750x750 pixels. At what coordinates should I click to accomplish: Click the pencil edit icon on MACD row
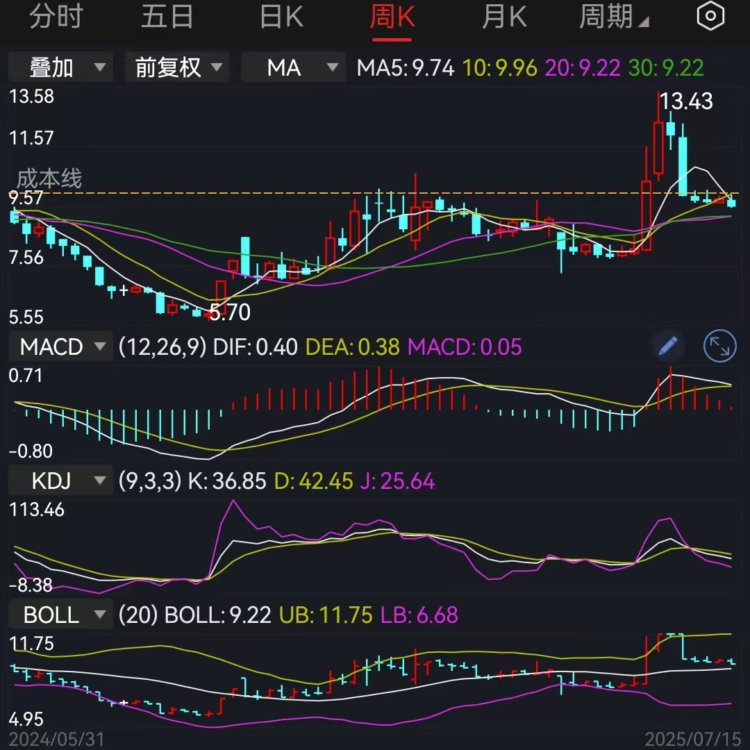coord(667,346)
